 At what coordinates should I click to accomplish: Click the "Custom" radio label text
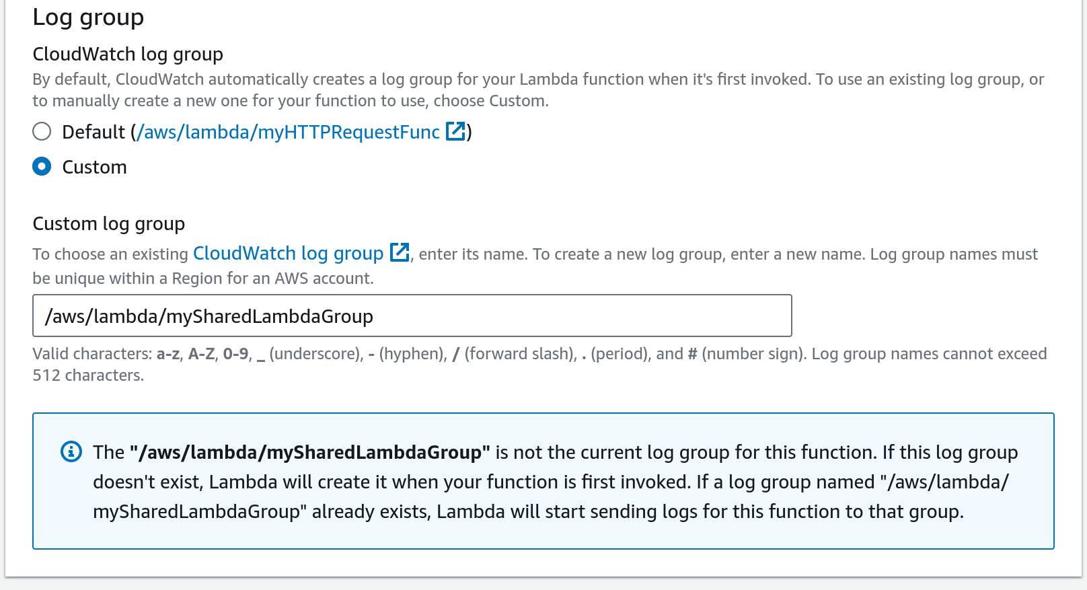coord(94,167)
